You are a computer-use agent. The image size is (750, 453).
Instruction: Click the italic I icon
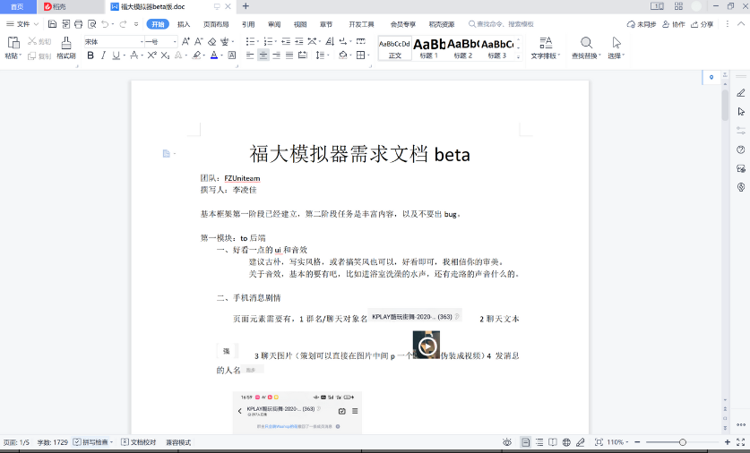click(104, 56)
